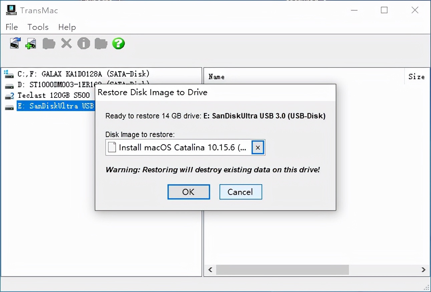Confirm restore by clicking OK

tap(188, 192)
